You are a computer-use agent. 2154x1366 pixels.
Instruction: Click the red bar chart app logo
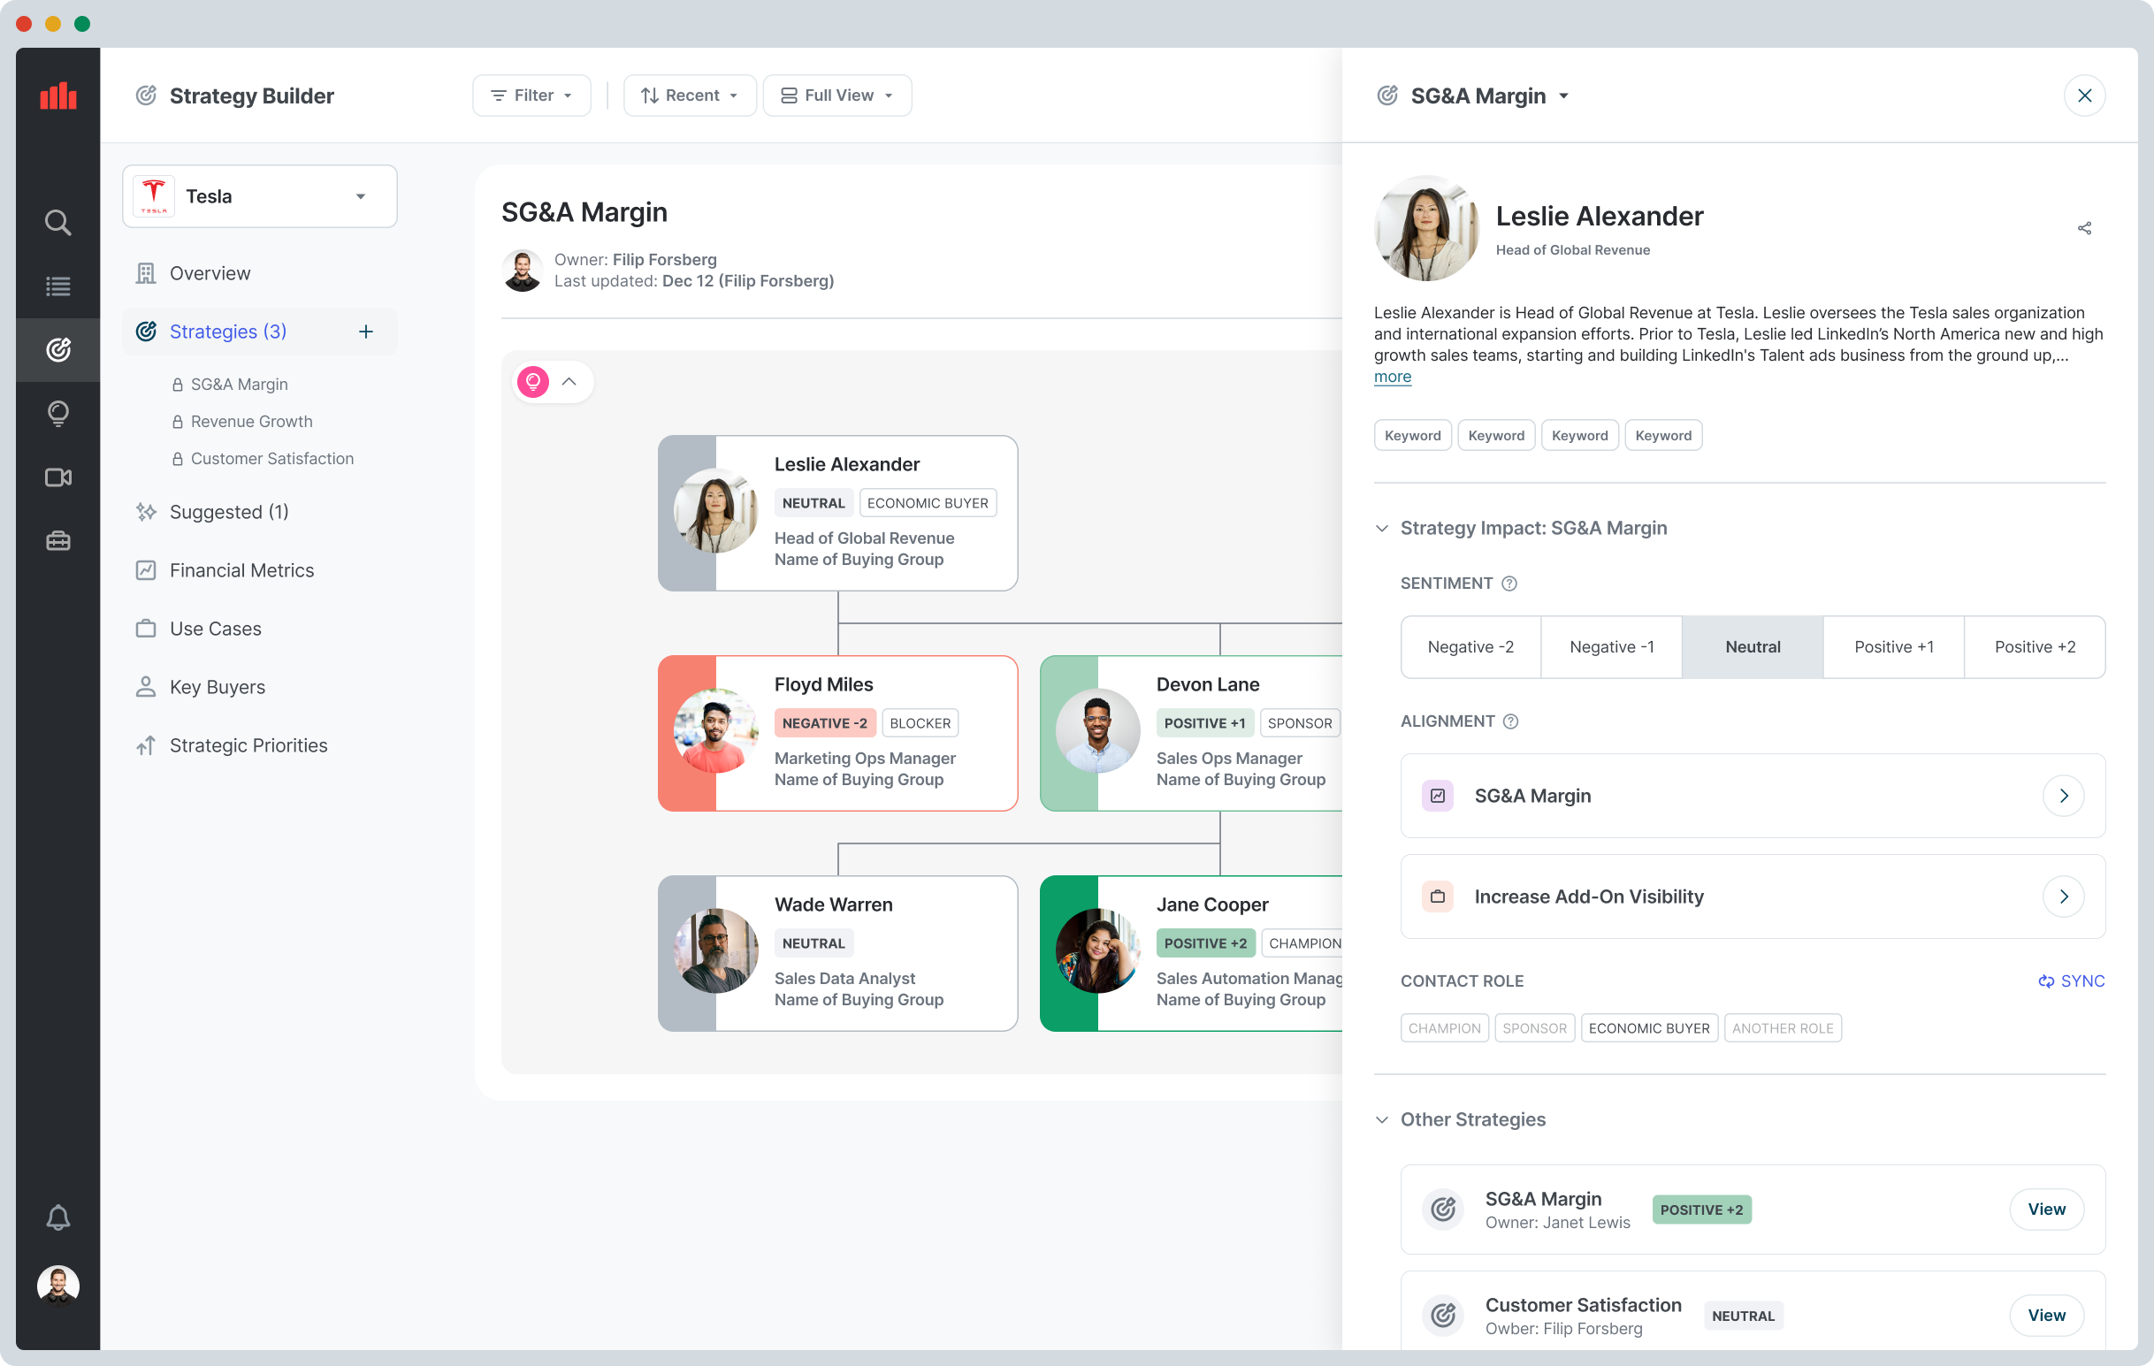tap(58, 95)
